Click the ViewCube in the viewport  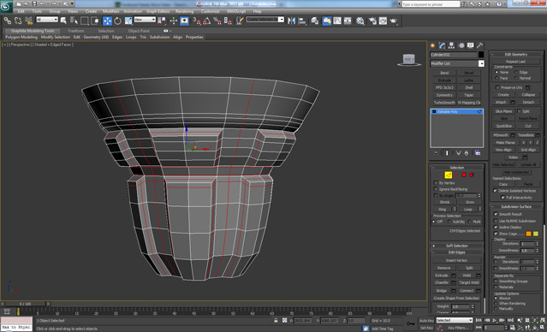pyautogui.click(x=409, y=59)
